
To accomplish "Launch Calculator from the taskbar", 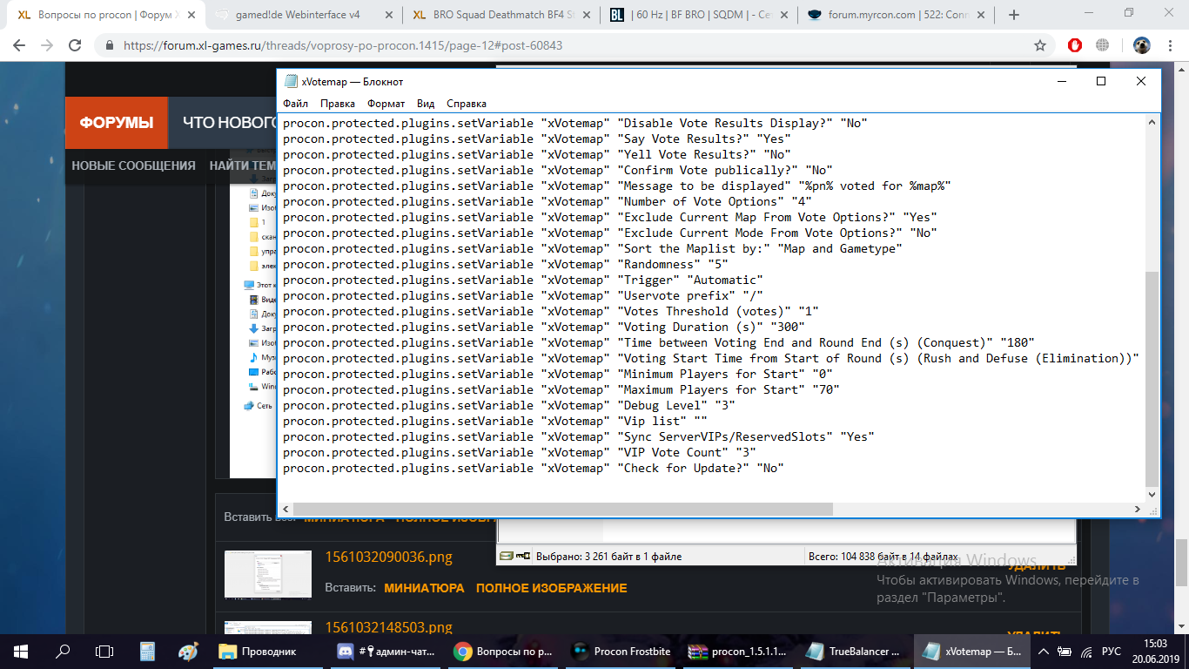I will click(147, 651).
